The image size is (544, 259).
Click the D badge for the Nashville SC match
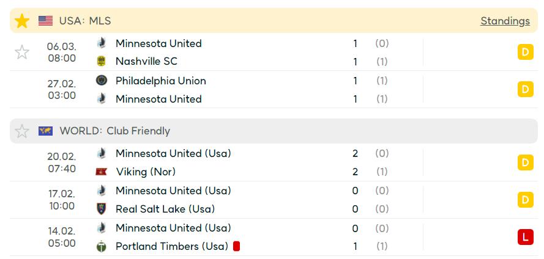[525, 53]
